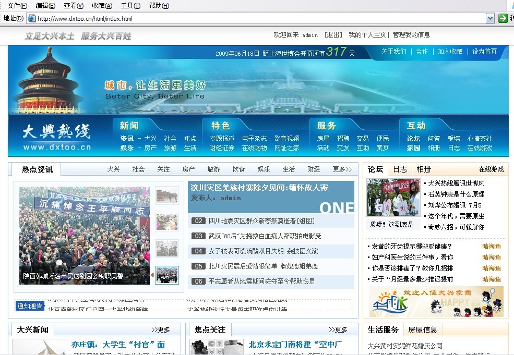
Task: Switch to the 日志 tab in sidebar
Action: pyautogui.click(x=400, y=169)
